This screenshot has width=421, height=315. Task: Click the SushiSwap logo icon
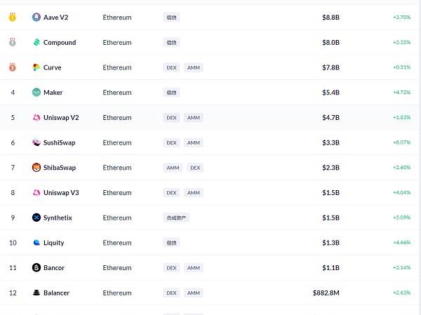coord(36,142)
